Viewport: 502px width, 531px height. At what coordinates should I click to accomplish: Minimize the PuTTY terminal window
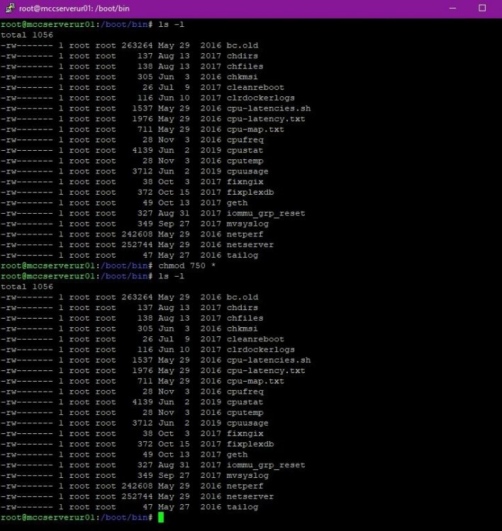452,8
